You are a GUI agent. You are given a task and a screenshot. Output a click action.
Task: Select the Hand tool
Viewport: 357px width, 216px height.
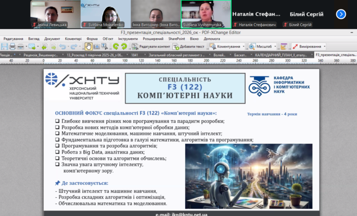click(88, 46)
